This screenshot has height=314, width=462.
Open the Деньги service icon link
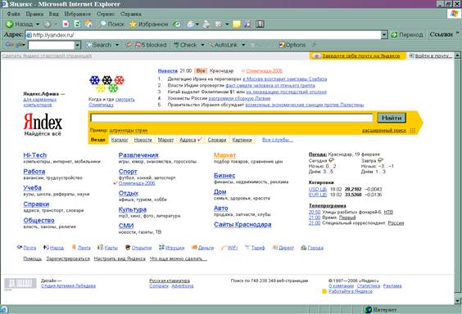tap(202, 248)
